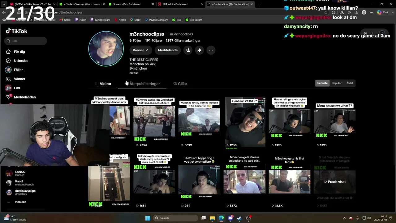Open the 191 Följare followers list
Screen dimensions: 396x223
point(153,41)
